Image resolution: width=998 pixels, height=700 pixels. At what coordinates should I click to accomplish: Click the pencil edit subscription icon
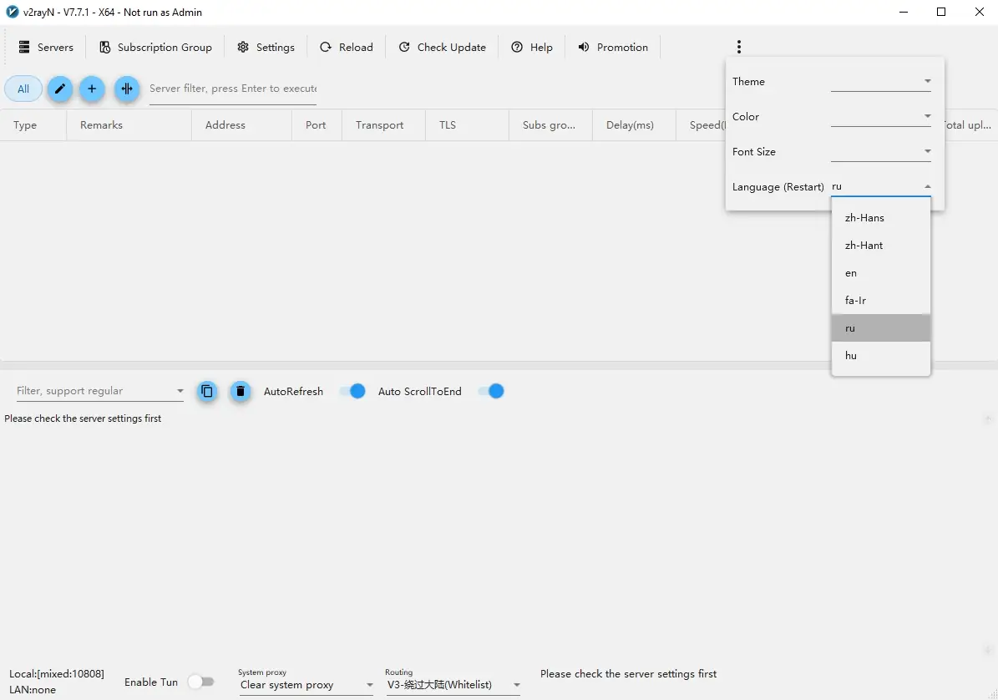click(60, 89)
